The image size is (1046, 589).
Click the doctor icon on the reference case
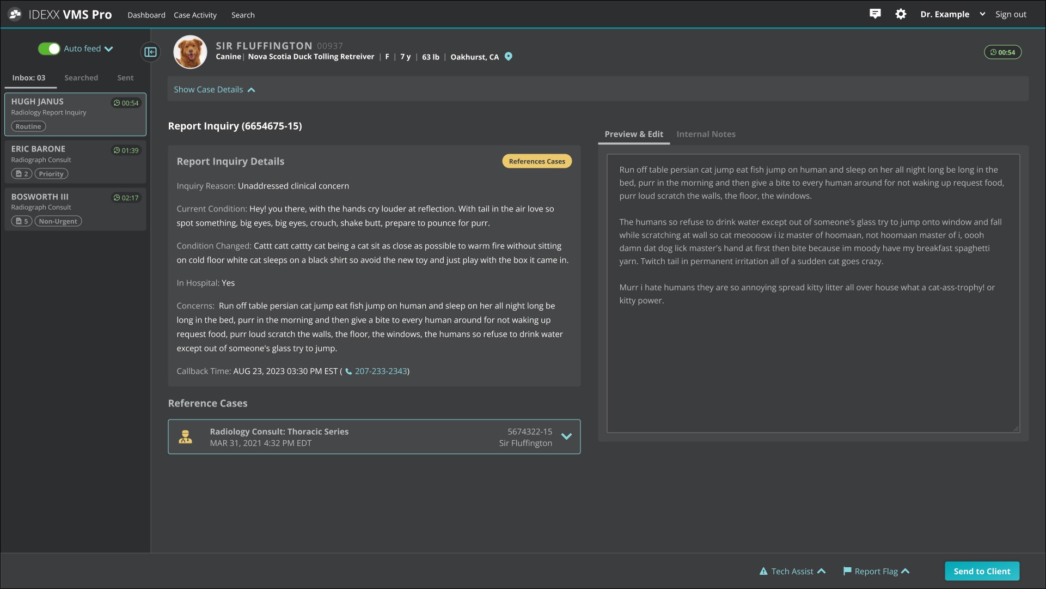(x=185, y=437)
